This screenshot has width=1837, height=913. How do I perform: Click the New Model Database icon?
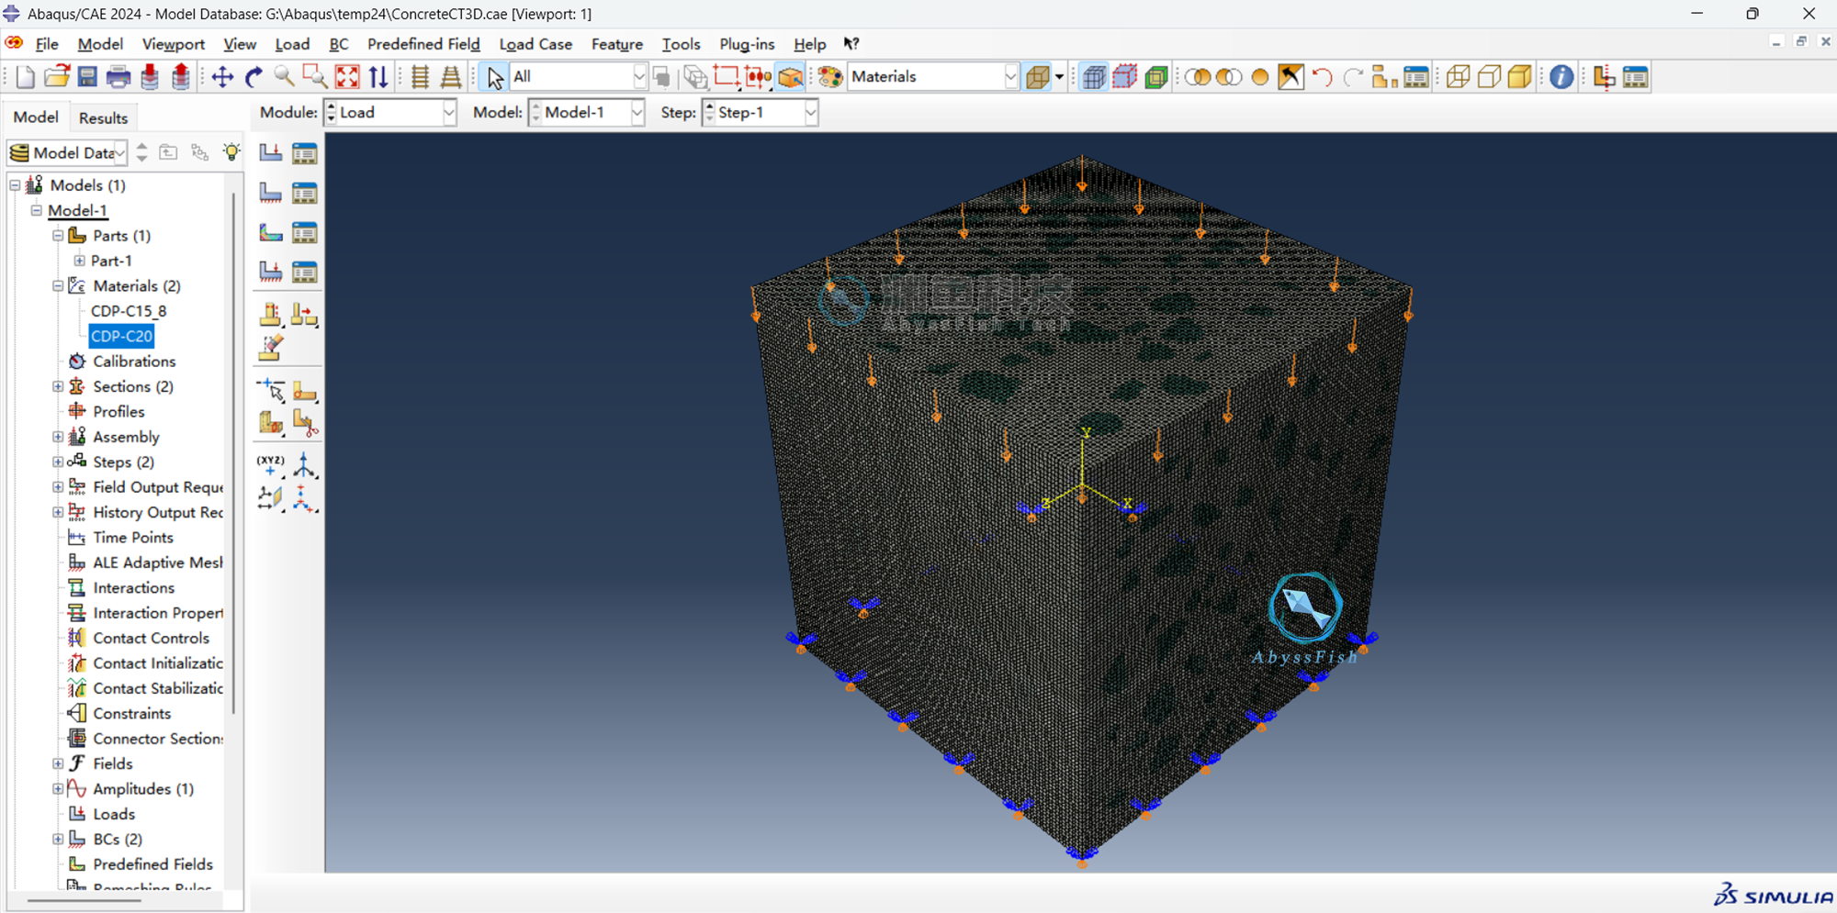[x=25, y=77]
